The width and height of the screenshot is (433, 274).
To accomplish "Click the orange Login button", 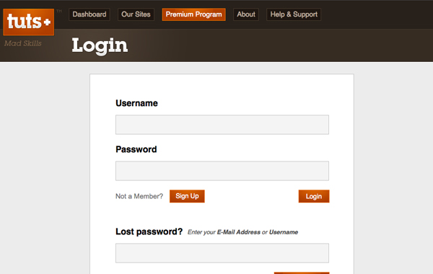I will pyautogui.click(x=314, y=196).
